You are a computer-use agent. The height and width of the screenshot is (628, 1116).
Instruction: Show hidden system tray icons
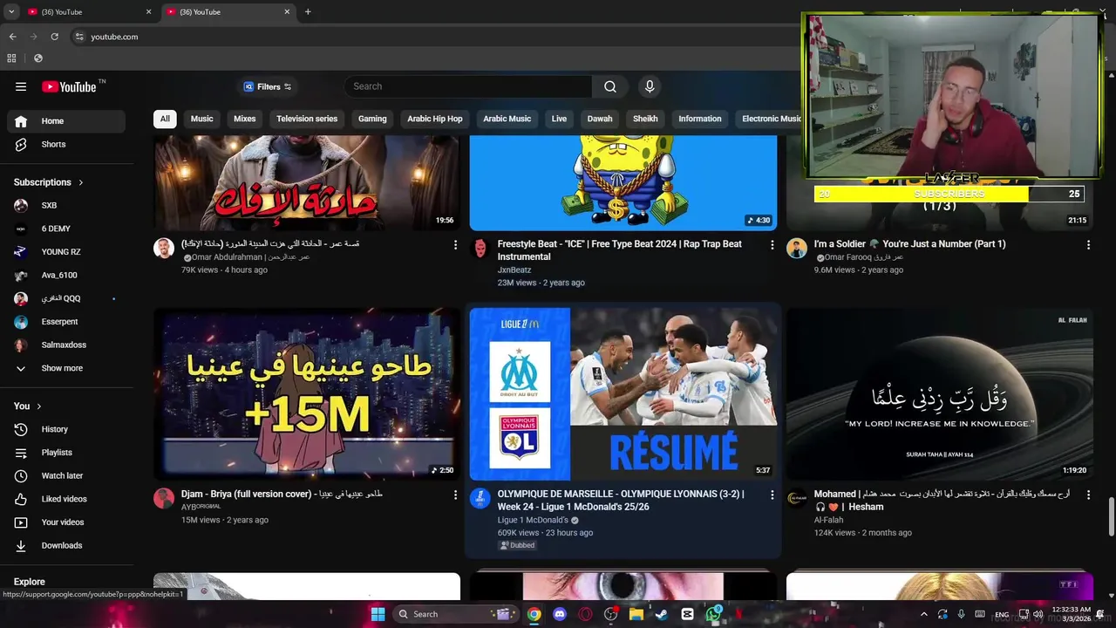[x=924, y=614]
